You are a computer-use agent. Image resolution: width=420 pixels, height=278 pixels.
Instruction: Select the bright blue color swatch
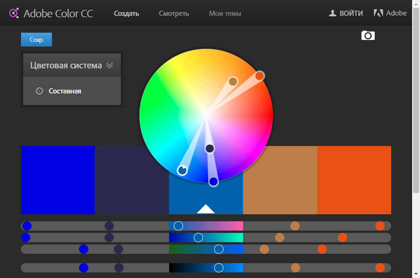(58, 180)
